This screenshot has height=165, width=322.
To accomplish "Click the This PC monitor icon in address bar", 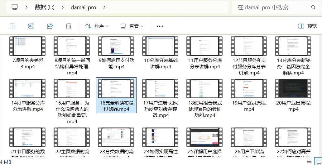I will [x=15, y=7].
